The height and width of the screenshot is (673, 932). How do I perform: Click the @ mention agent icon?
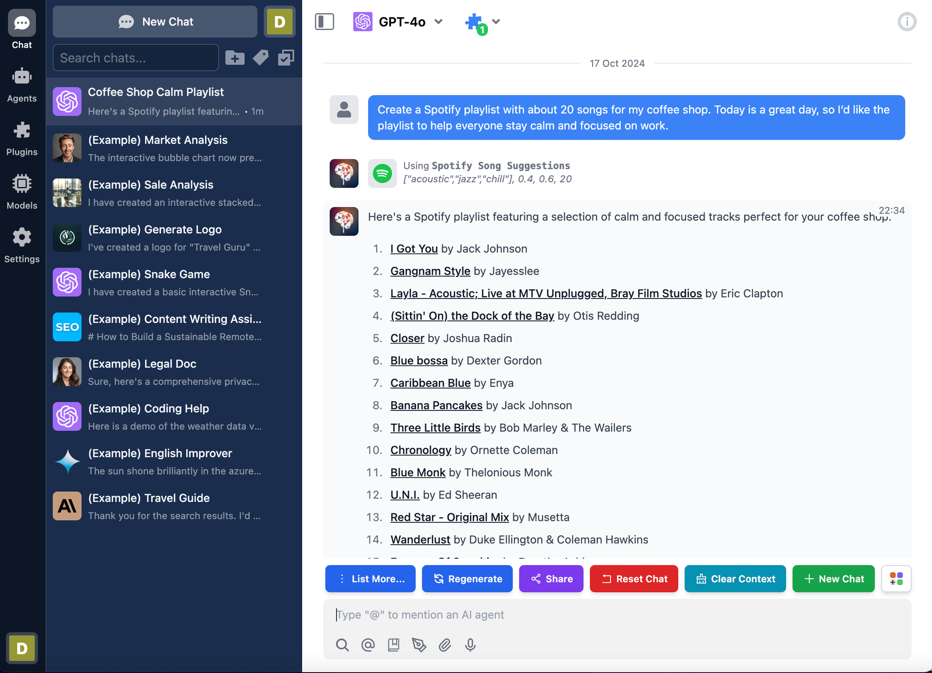pos(368,645)
